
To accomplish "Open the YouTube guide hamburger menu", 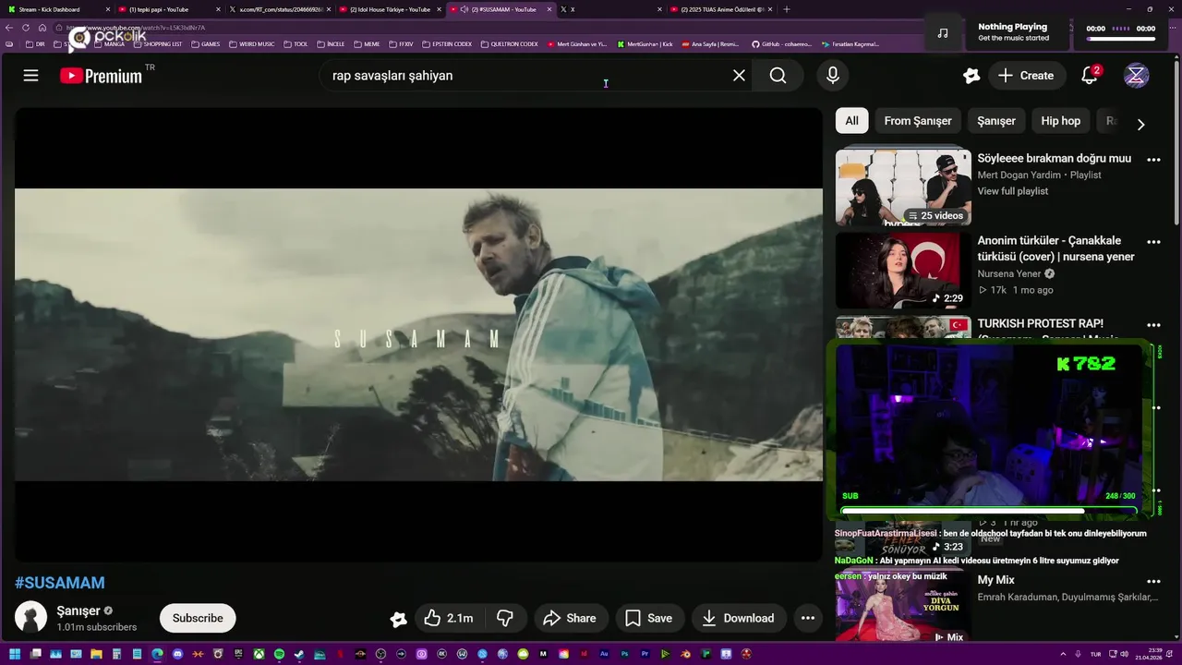I will click(30, 76).
